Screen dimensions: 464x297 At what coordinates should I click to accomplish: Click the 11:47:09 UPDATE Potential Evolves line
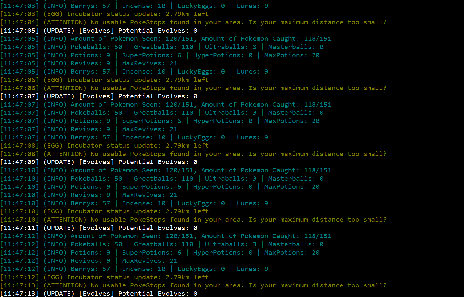pyautogui.click(x=99, y=162)
